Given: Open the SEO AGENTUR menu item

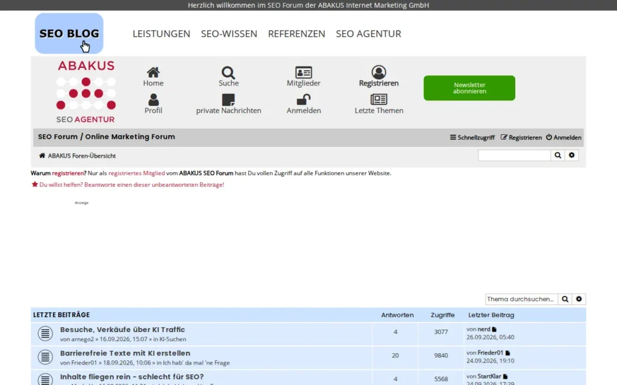Looking at the screenshot, I should point(368,34).
